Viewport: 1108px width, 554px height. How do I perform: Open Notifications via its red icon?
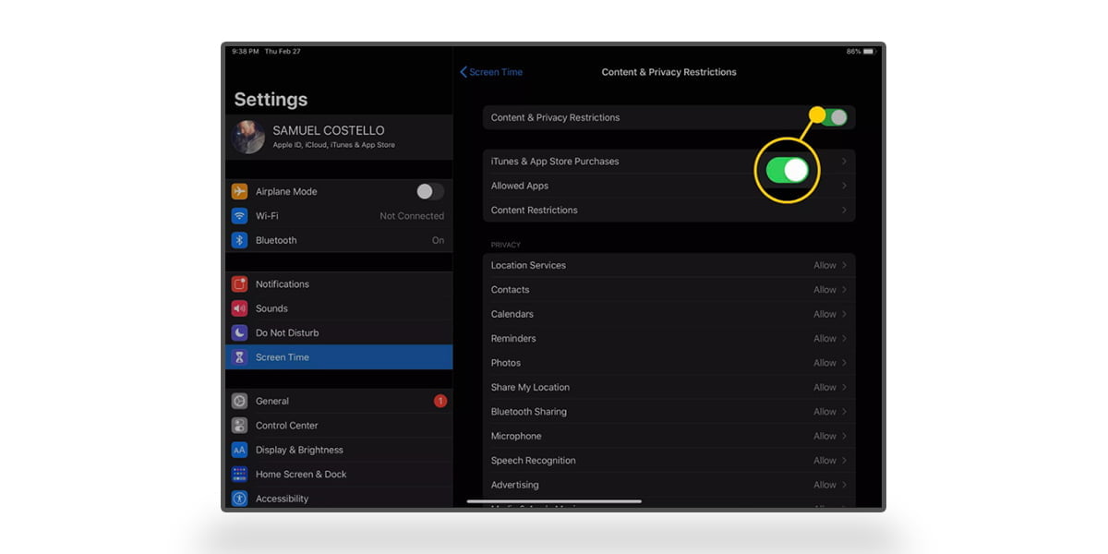pyautogui.click(x=240, y=284)
